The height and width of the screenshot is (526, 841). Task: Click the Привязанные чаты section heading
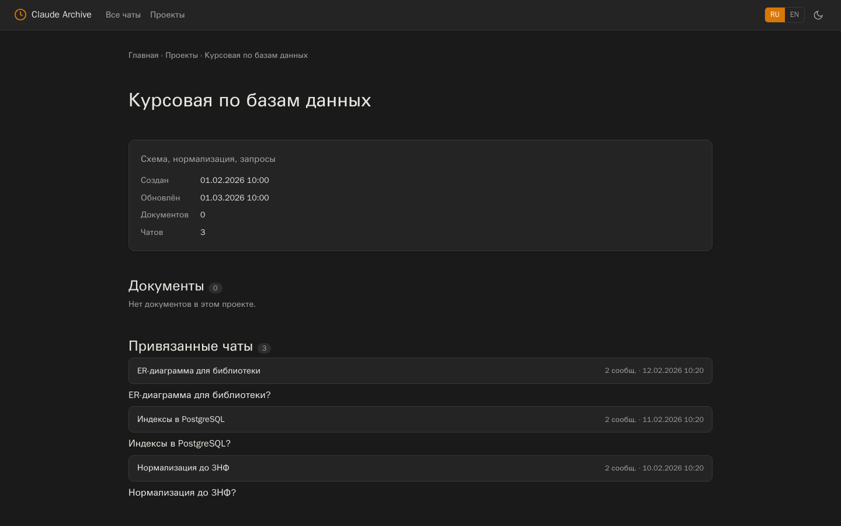pos(190,346)
